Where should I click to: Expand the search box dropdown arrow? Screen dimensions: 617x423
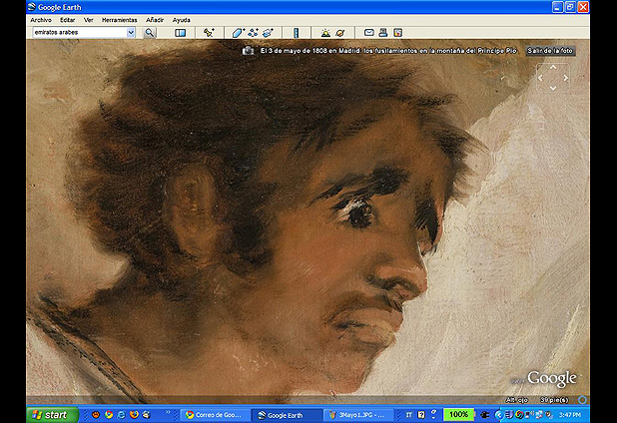(x=131, y=33)
